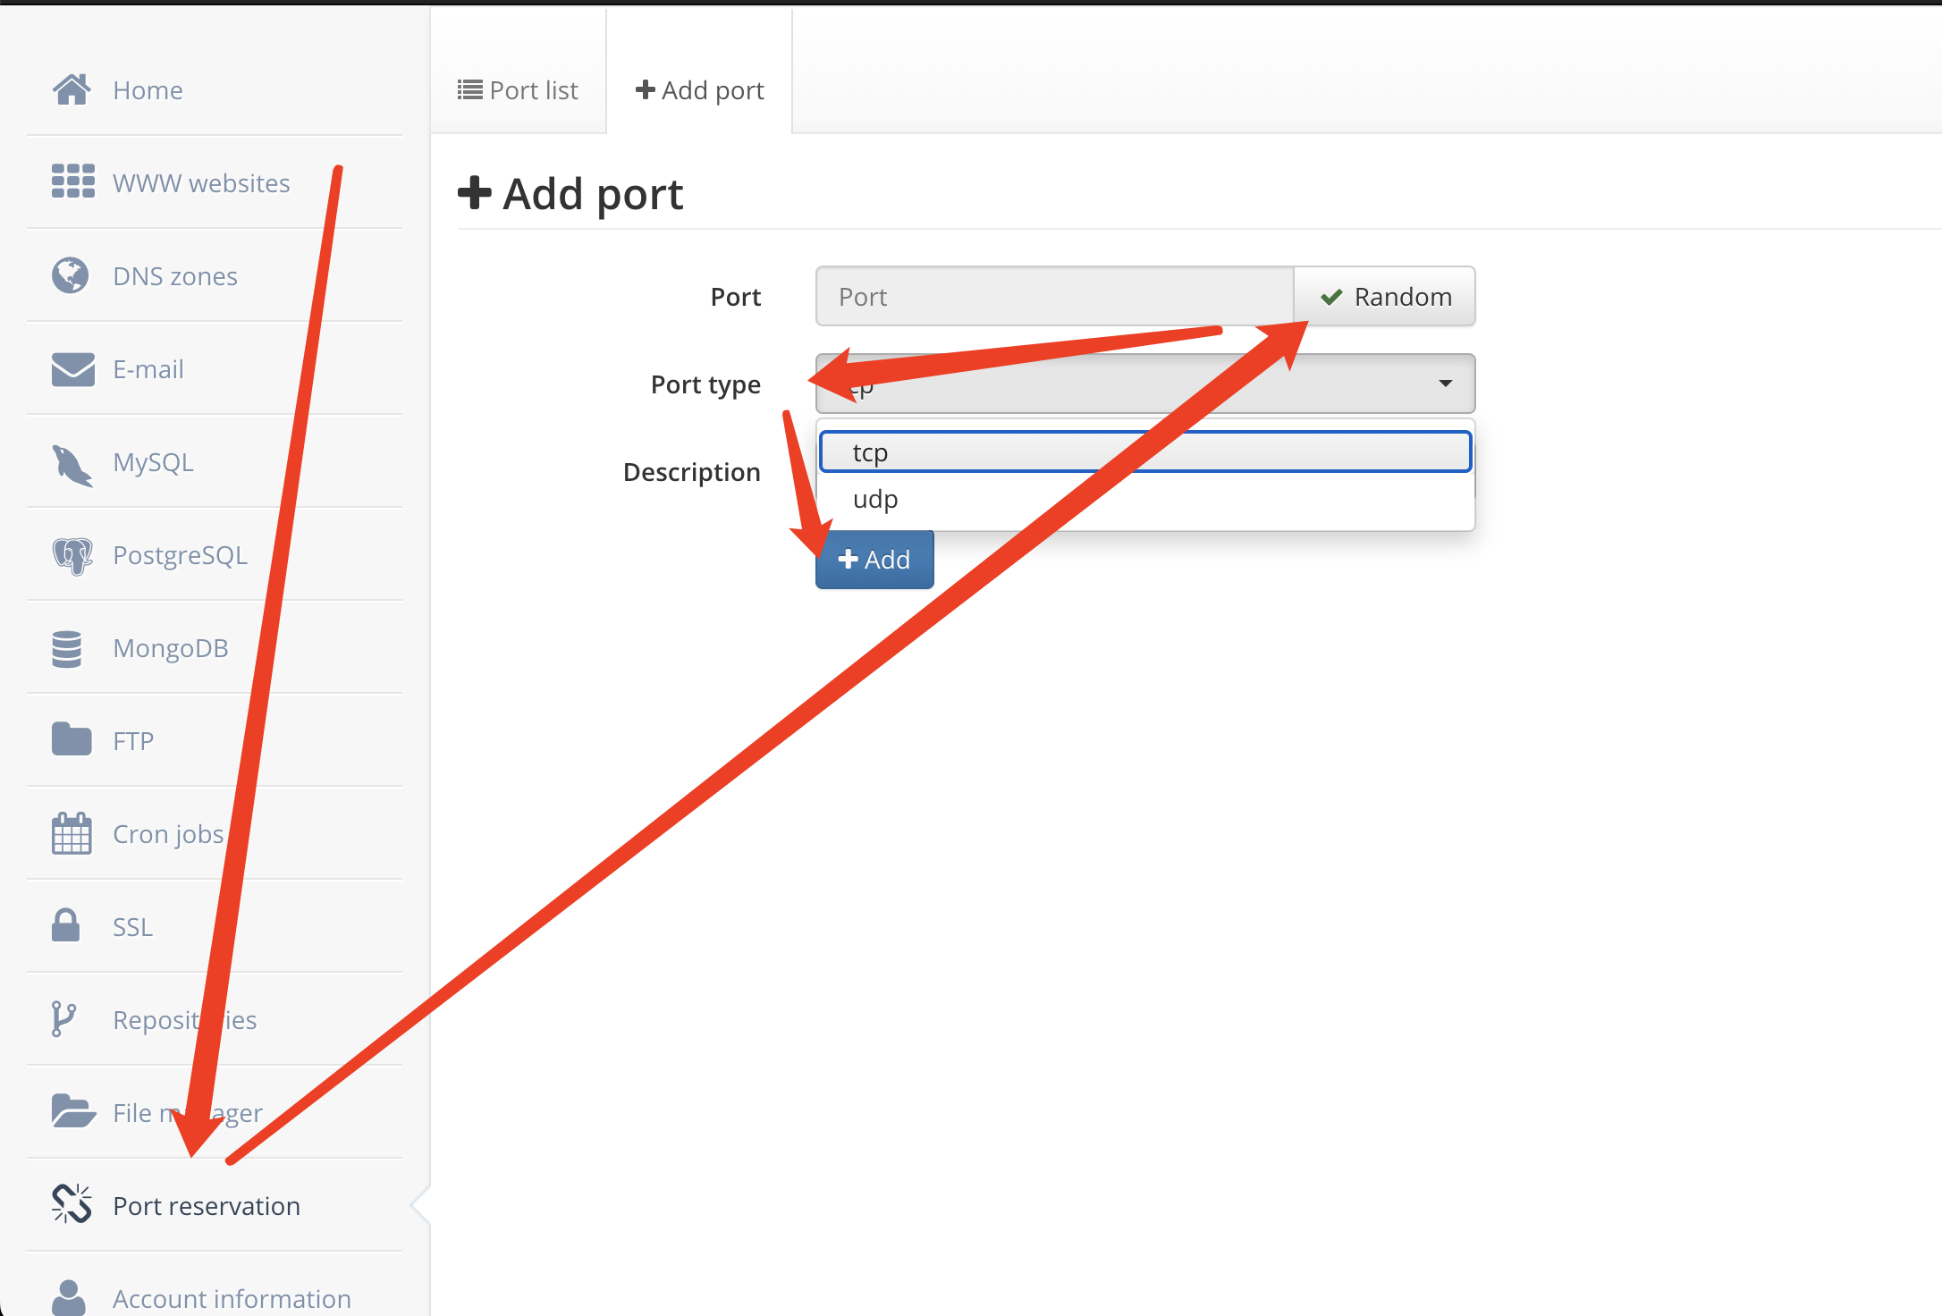Viewport: 1942px width, 1316px height.
Task: Click the SSL padlock icon
Action: (x=66, y=926)
